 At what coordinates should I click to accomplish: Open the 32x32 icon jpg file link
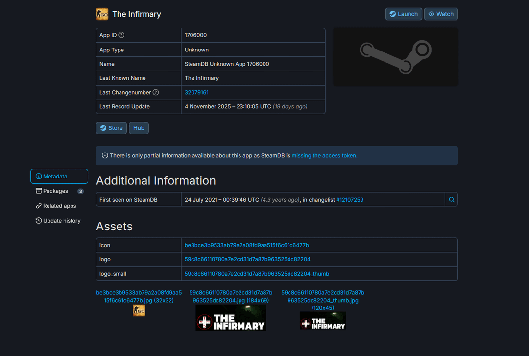139,296
